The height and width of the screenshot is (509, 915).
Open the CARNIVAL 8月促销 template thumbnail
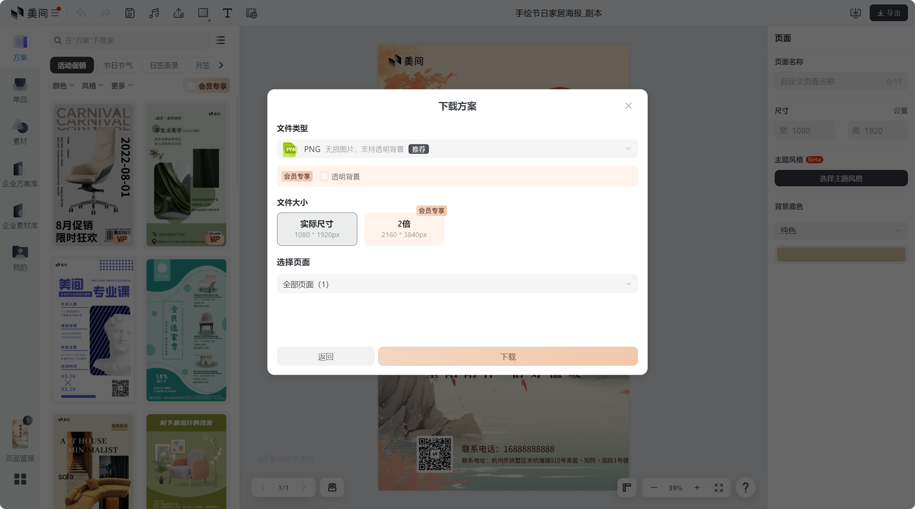pos(94,175)
